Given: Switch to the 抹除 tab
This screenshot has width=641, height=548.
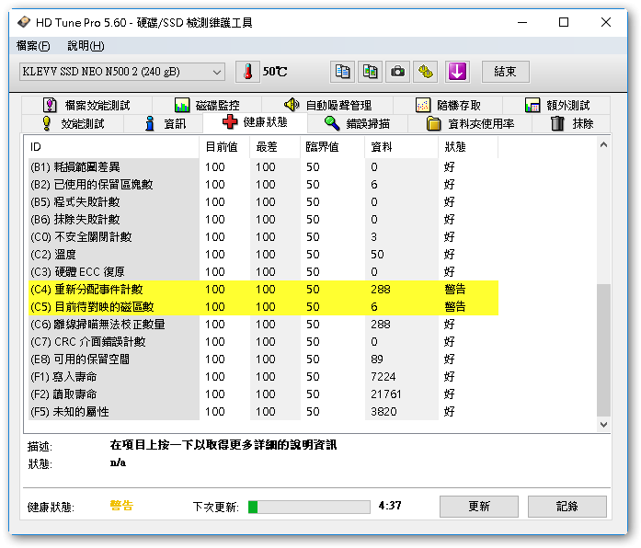Looking at the screenshot, I should tap(571, 123).
